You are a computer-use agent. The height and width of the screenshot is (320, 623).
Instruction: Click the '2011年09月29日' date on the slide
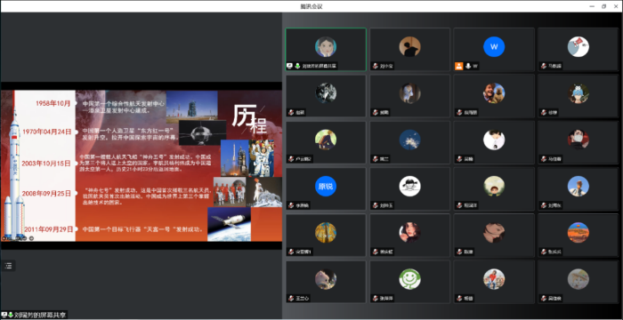coord(48,229)
